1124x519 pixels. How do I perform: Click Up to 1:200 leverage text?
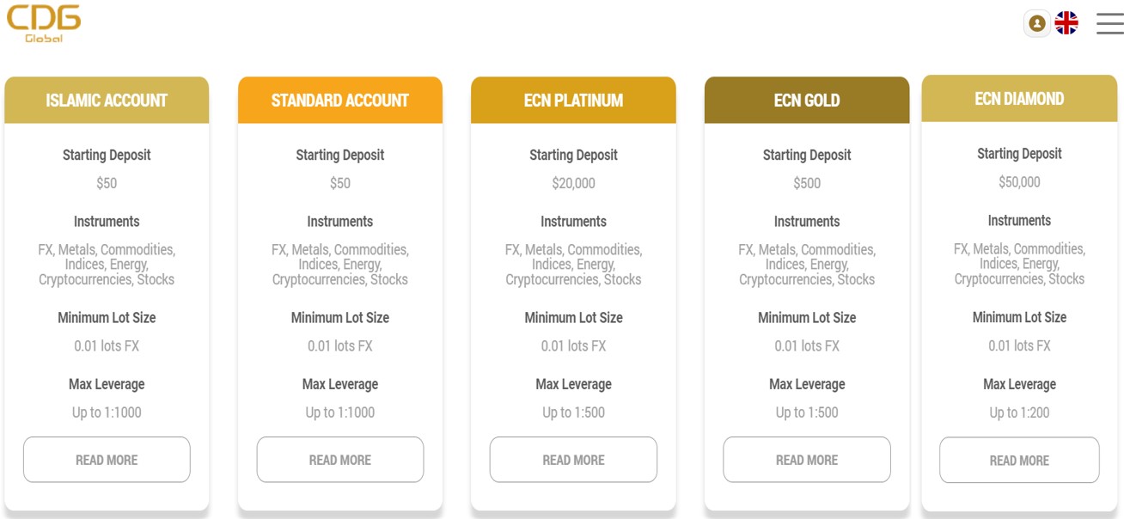coord(1019,412)
